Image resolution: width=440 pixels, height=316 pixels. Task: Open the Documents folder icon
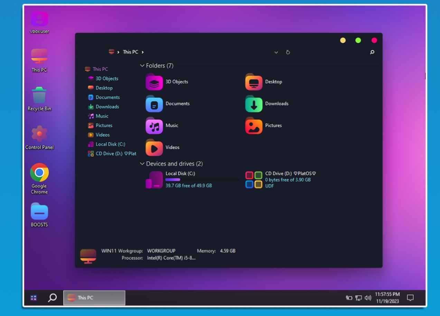[x=154, y=104]
